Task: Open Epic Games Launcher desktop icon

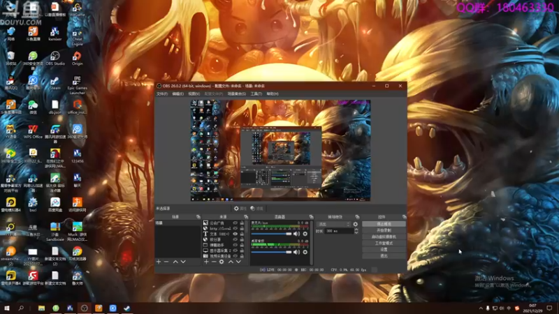Action: point(77,85)
